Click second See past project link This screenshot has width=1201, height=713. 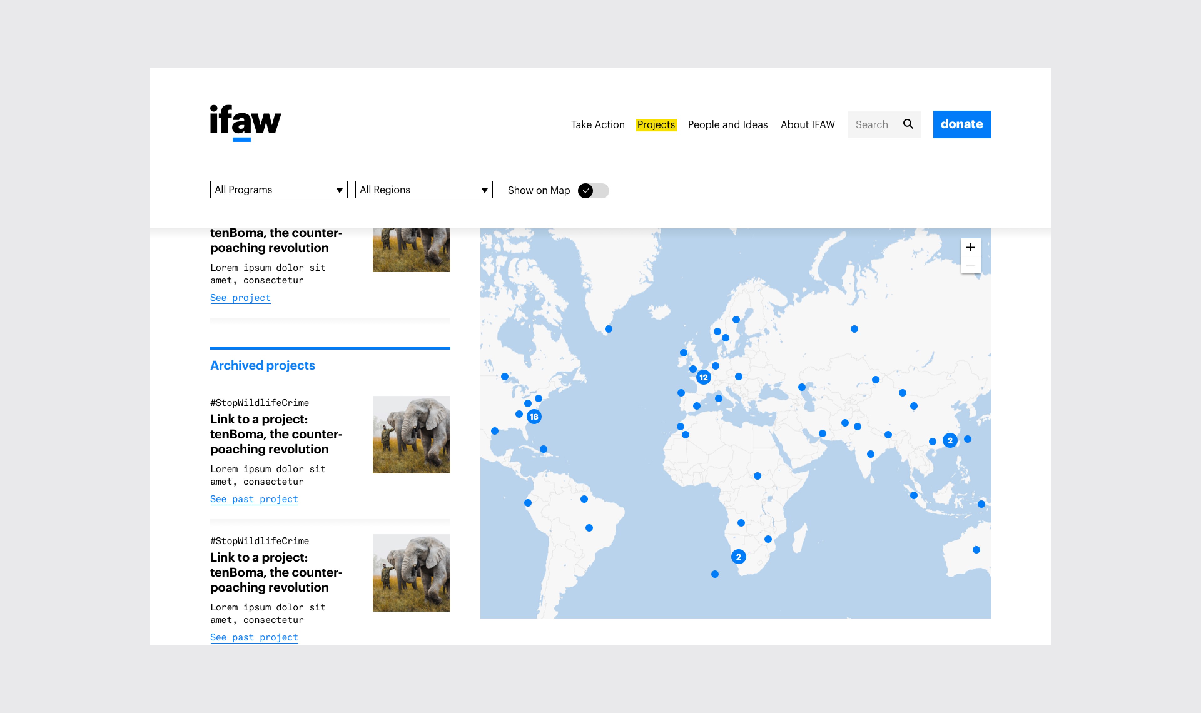(x=254, y=638)
